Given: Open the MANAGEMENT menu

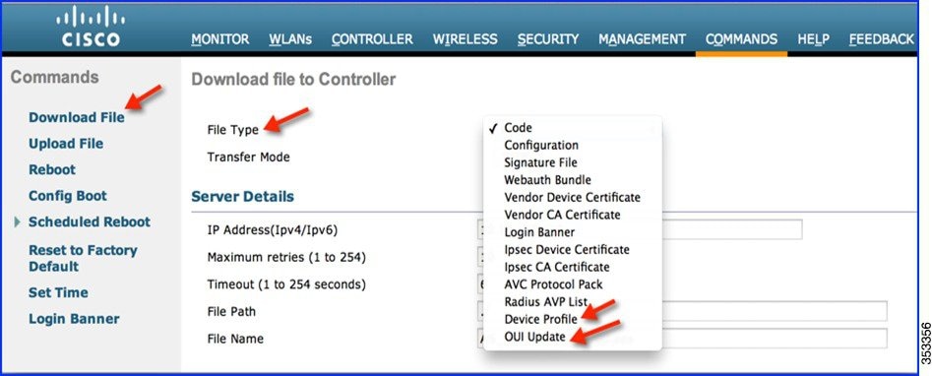Looking at the screenshot, I should [x=642, y=39].
